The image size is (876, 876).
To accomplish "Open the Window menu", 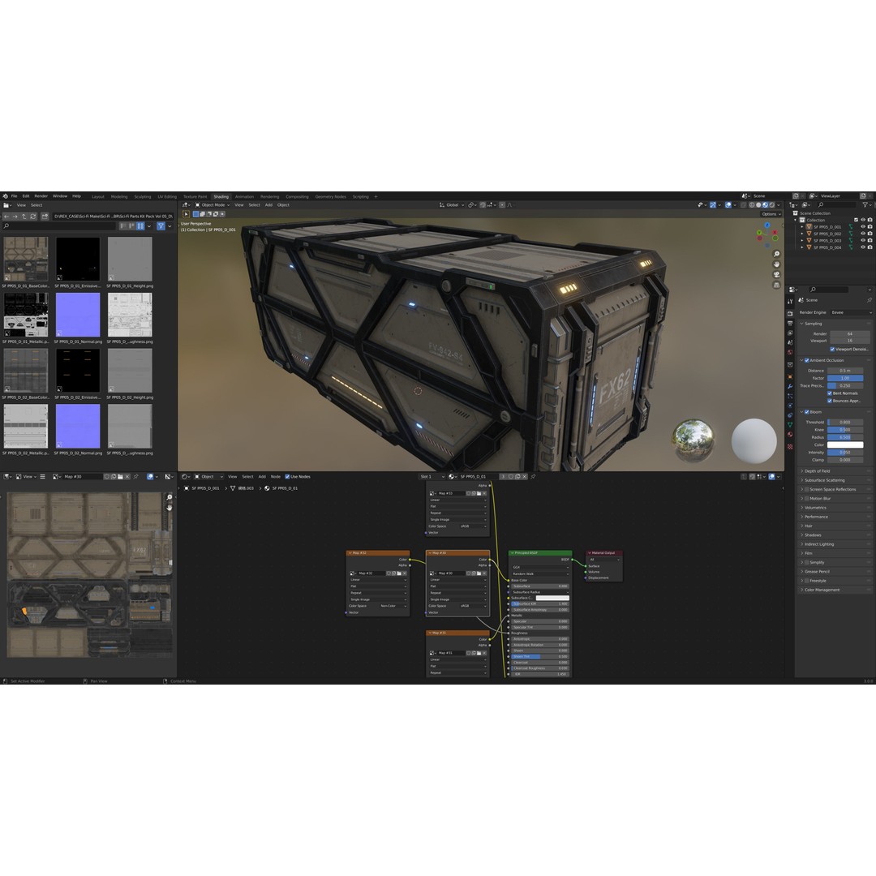I will tap(60, 196).
